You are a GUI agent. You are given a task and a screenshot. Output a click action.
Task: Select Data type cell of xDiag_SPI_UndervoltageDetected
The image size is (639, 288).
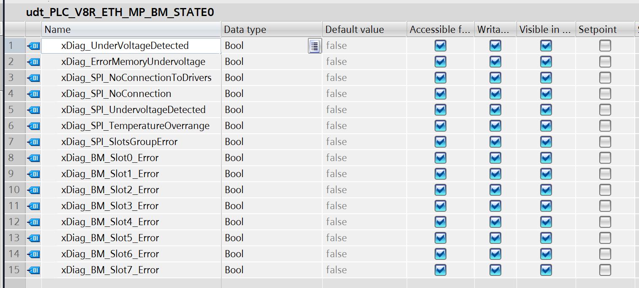pos(270,110)
